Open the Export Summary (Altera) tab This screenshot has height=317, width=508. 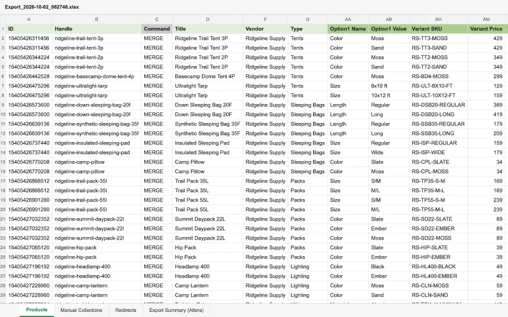pos(177,310)
